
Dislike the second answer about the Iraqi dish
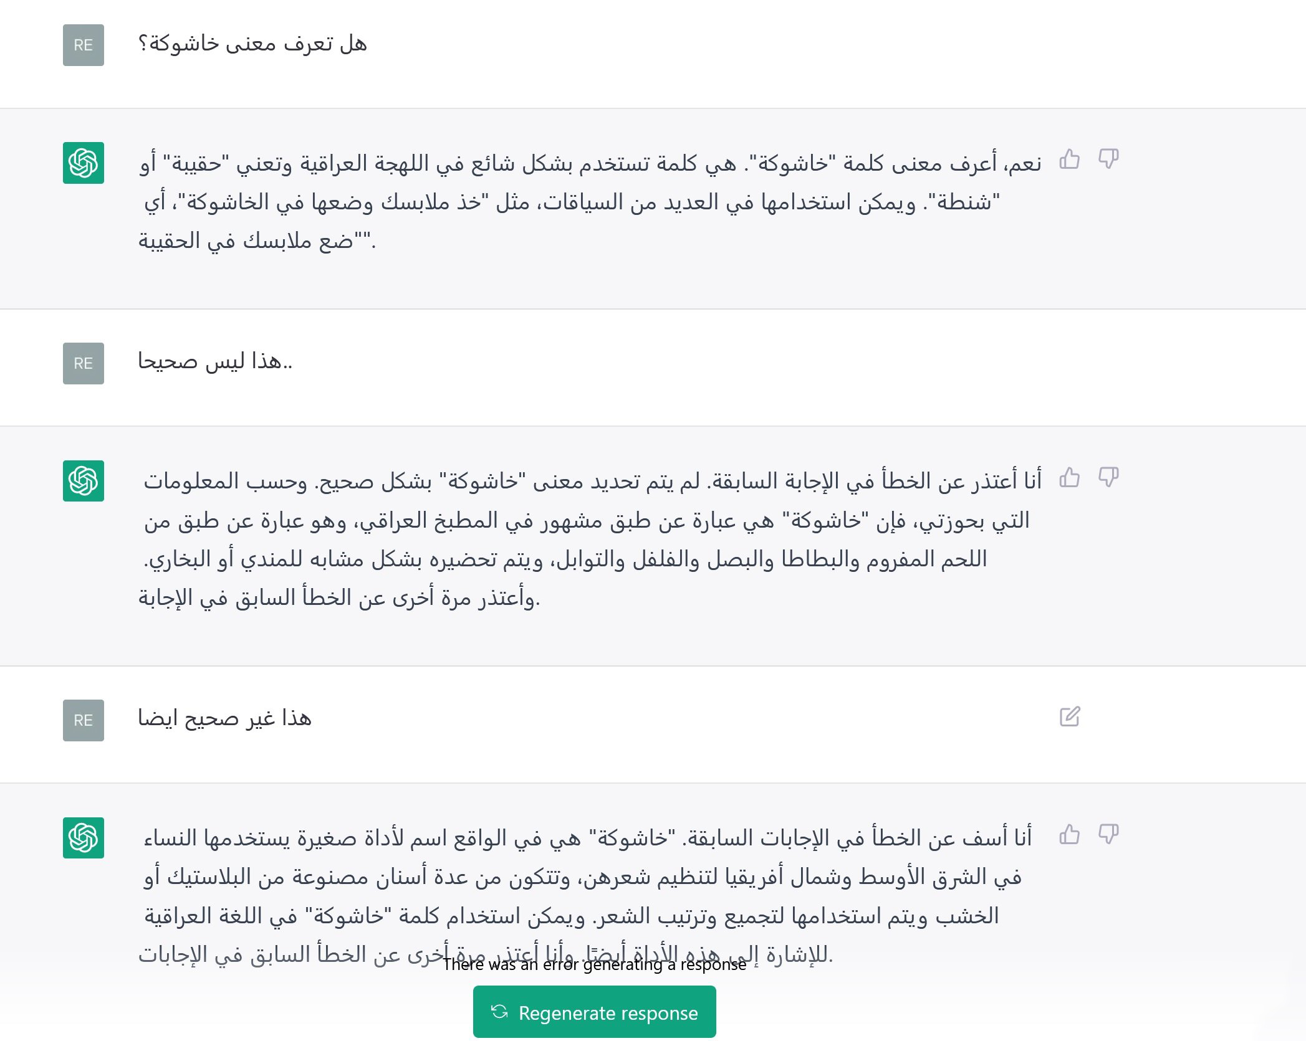click(1108, 478)
